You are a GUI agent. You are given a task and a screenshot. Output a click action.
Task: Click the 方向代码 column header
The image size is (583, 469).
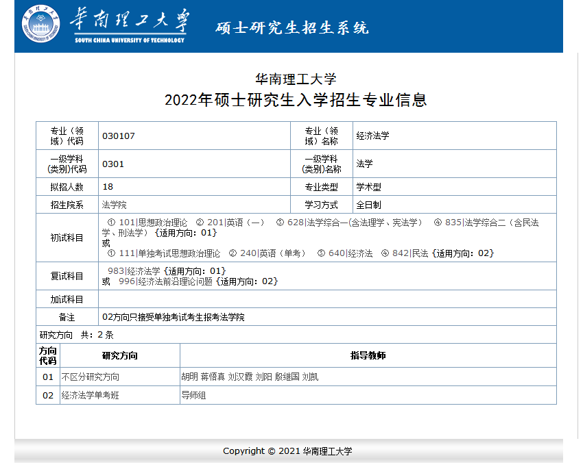click(48, 355)
